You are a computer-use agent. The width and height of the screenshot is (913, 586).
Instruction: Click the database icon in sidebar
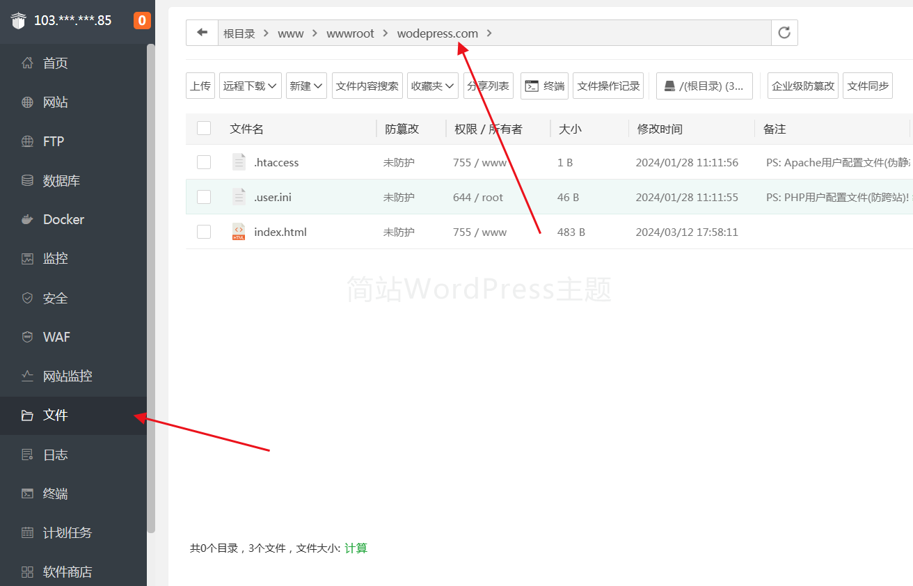(27, 180)
